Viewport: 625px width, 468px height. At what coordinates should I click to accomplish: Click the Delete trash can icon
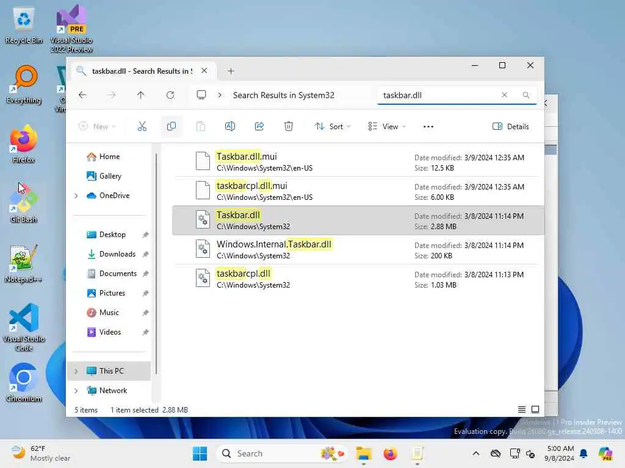[x=289, y=127]
